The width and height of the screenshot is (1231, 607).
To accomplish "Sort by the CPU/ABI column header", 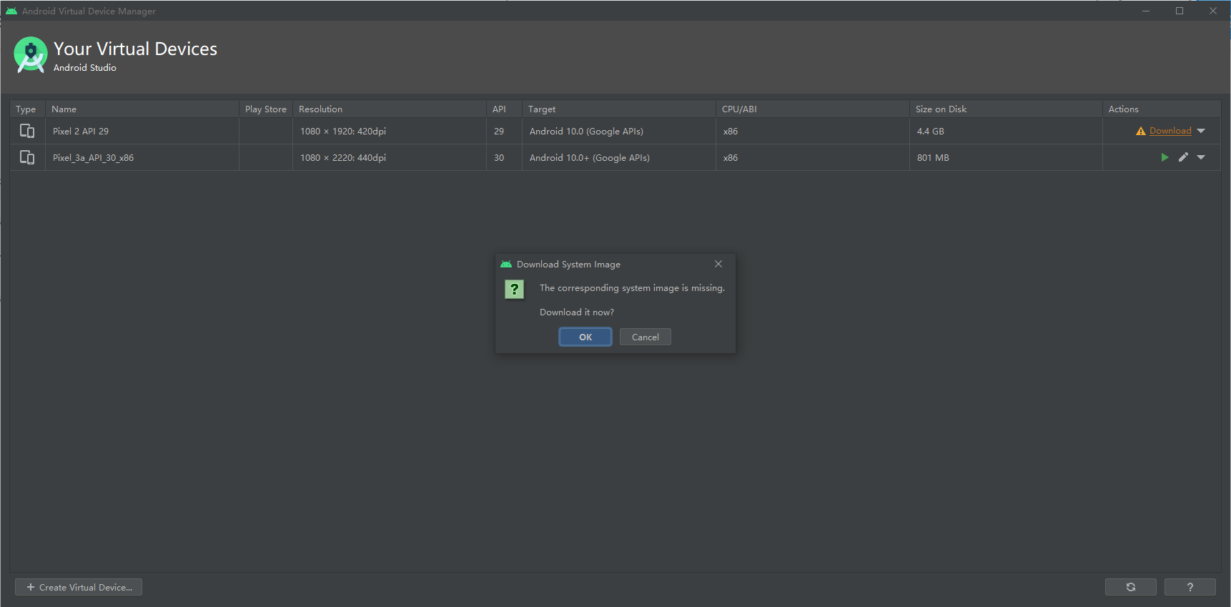I will (x=812, y=109).
